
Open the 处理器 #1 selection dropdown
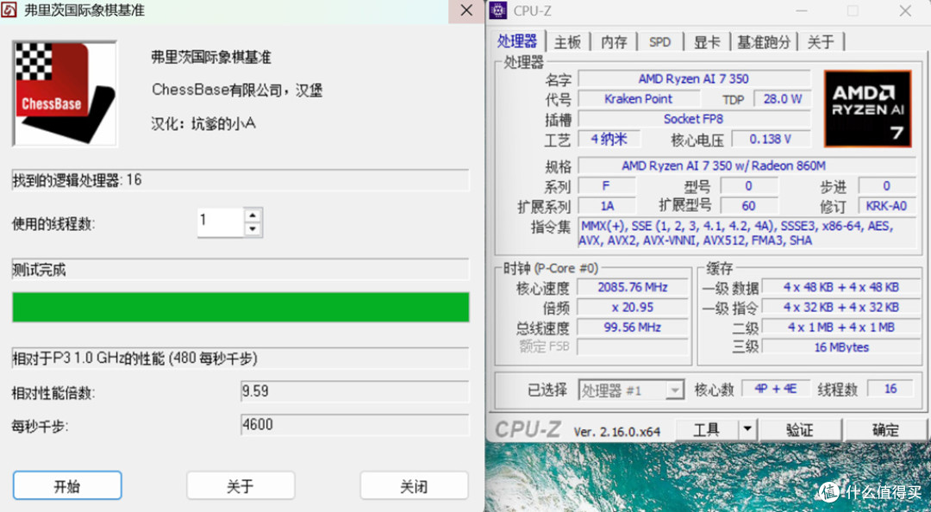(x=631, y=390)
